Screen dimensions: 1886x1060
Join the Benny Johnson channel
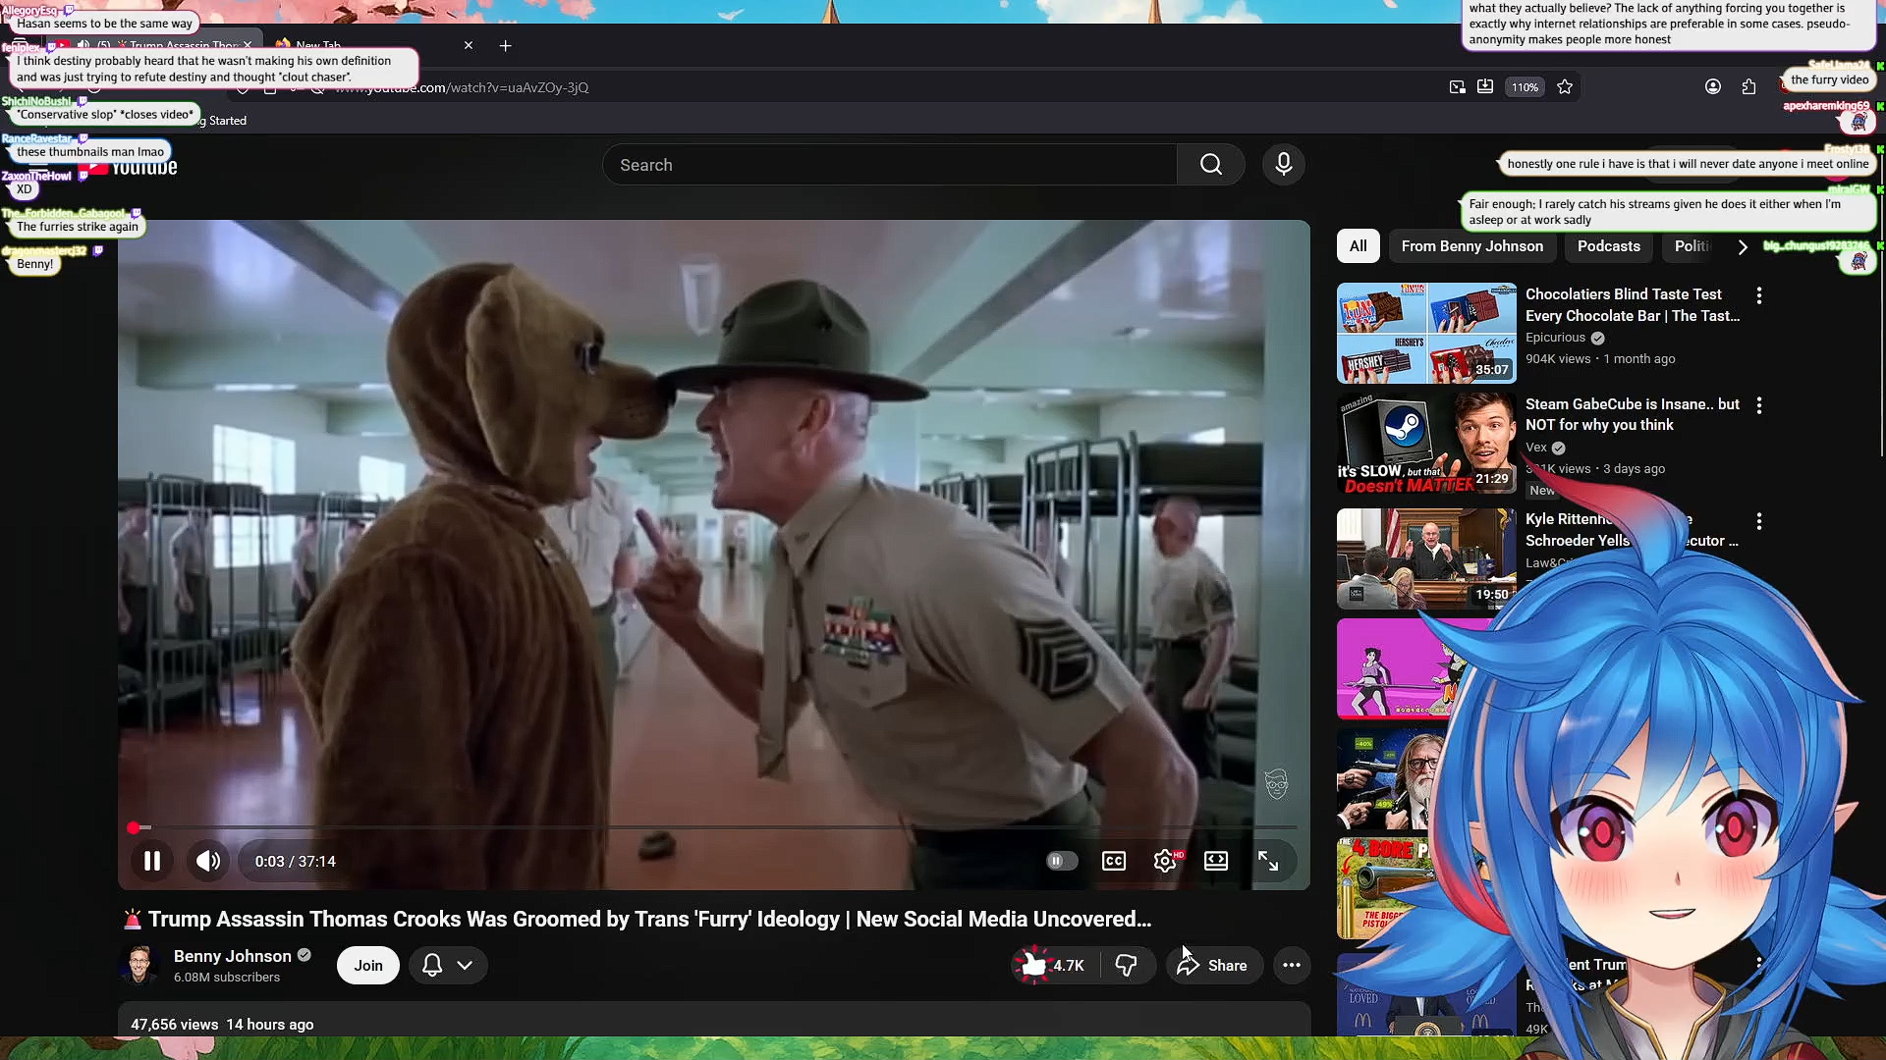click(368, 966)
